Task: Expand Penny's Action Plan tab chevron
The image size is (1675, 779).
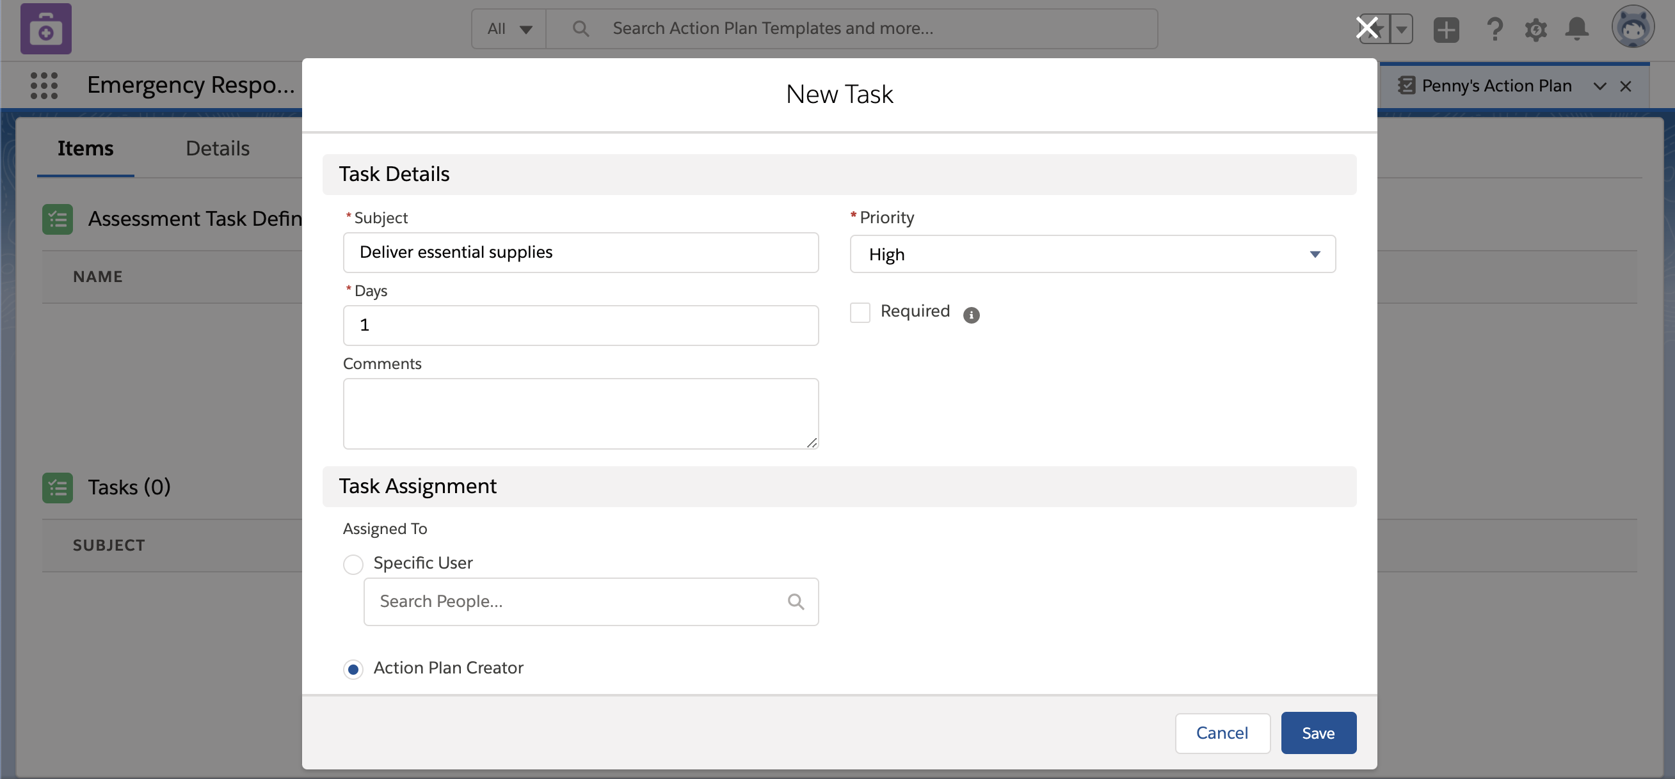Action: (x=1599, y=86)
